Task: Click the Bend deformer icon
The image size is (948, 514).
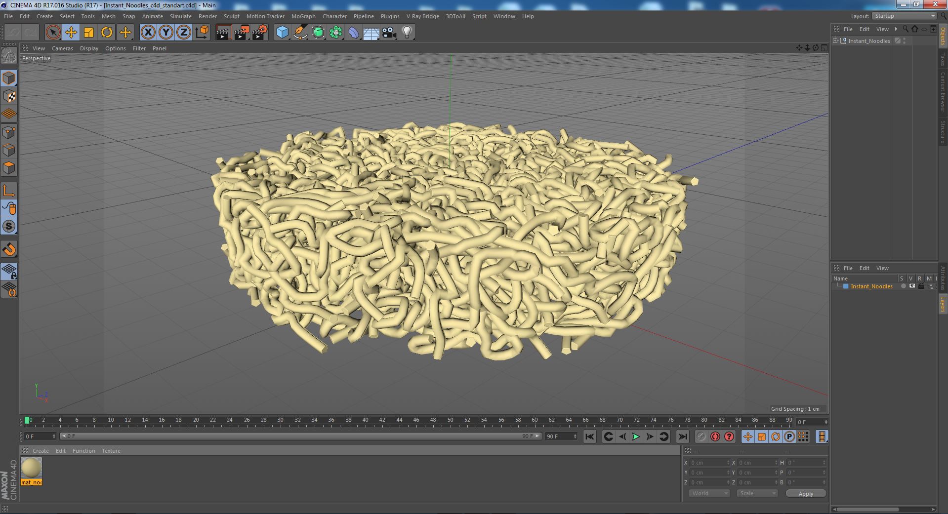Action: pos(354,33)
